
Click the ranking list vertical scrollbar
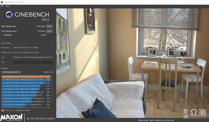point(52,90)
